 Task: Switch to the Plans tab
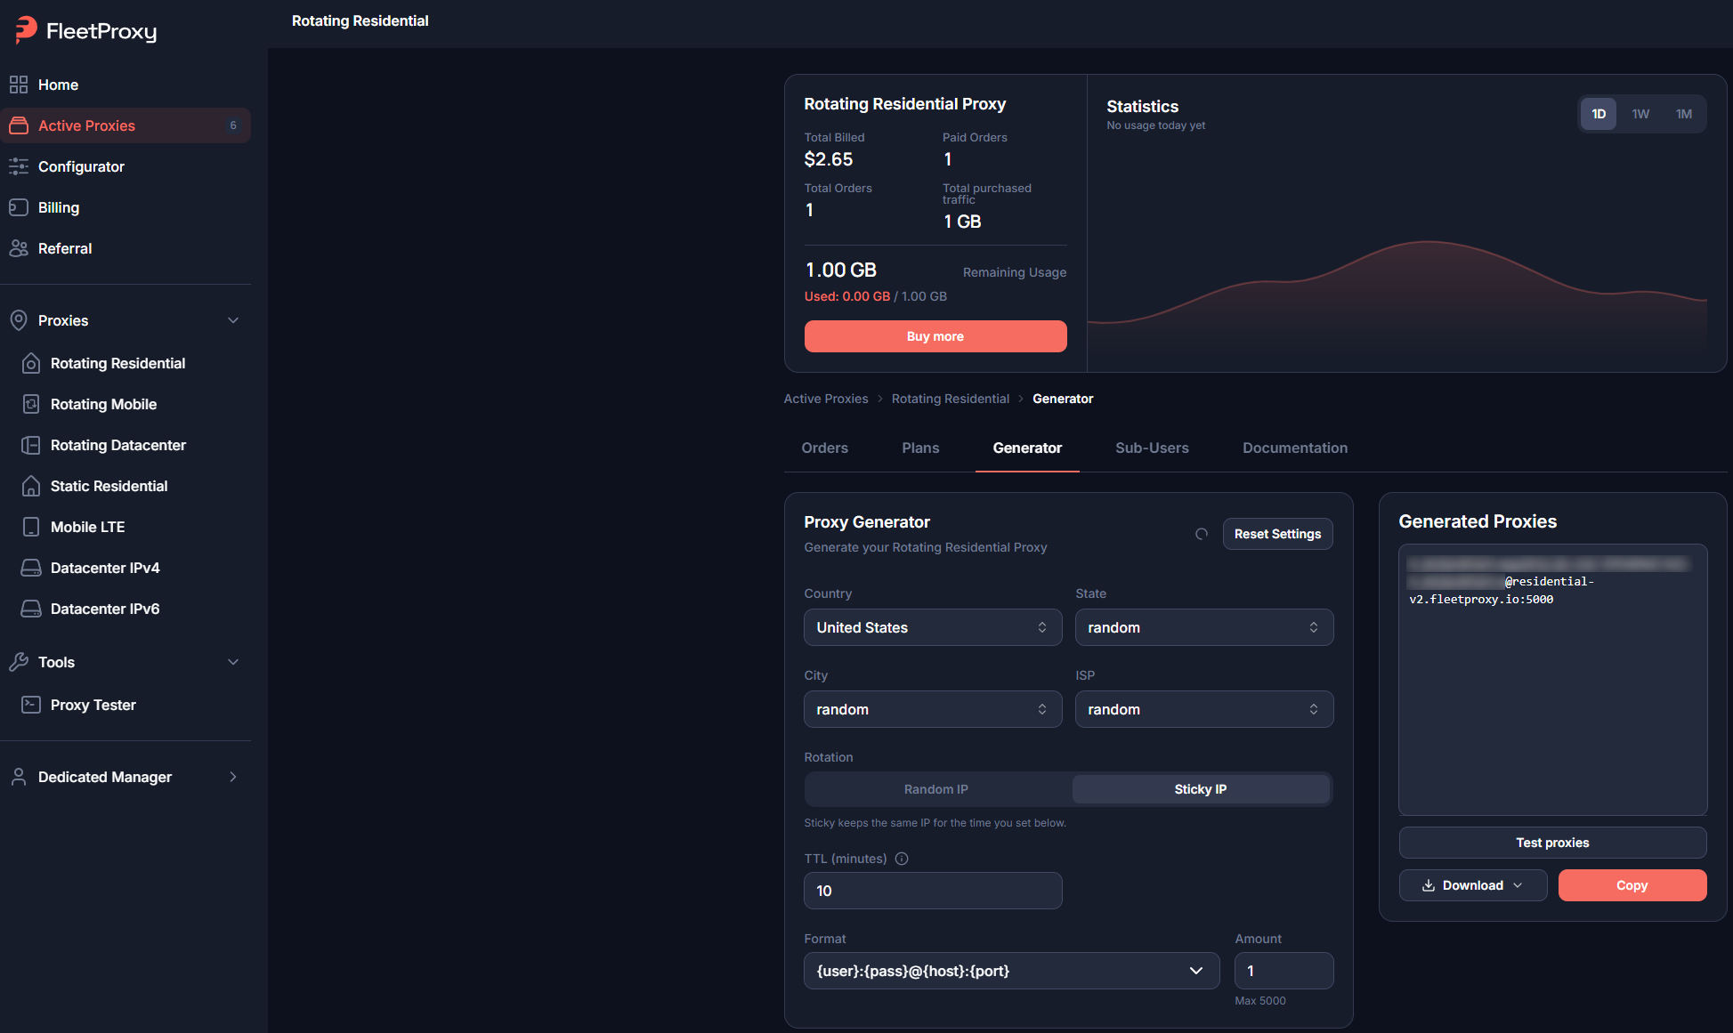920,448
